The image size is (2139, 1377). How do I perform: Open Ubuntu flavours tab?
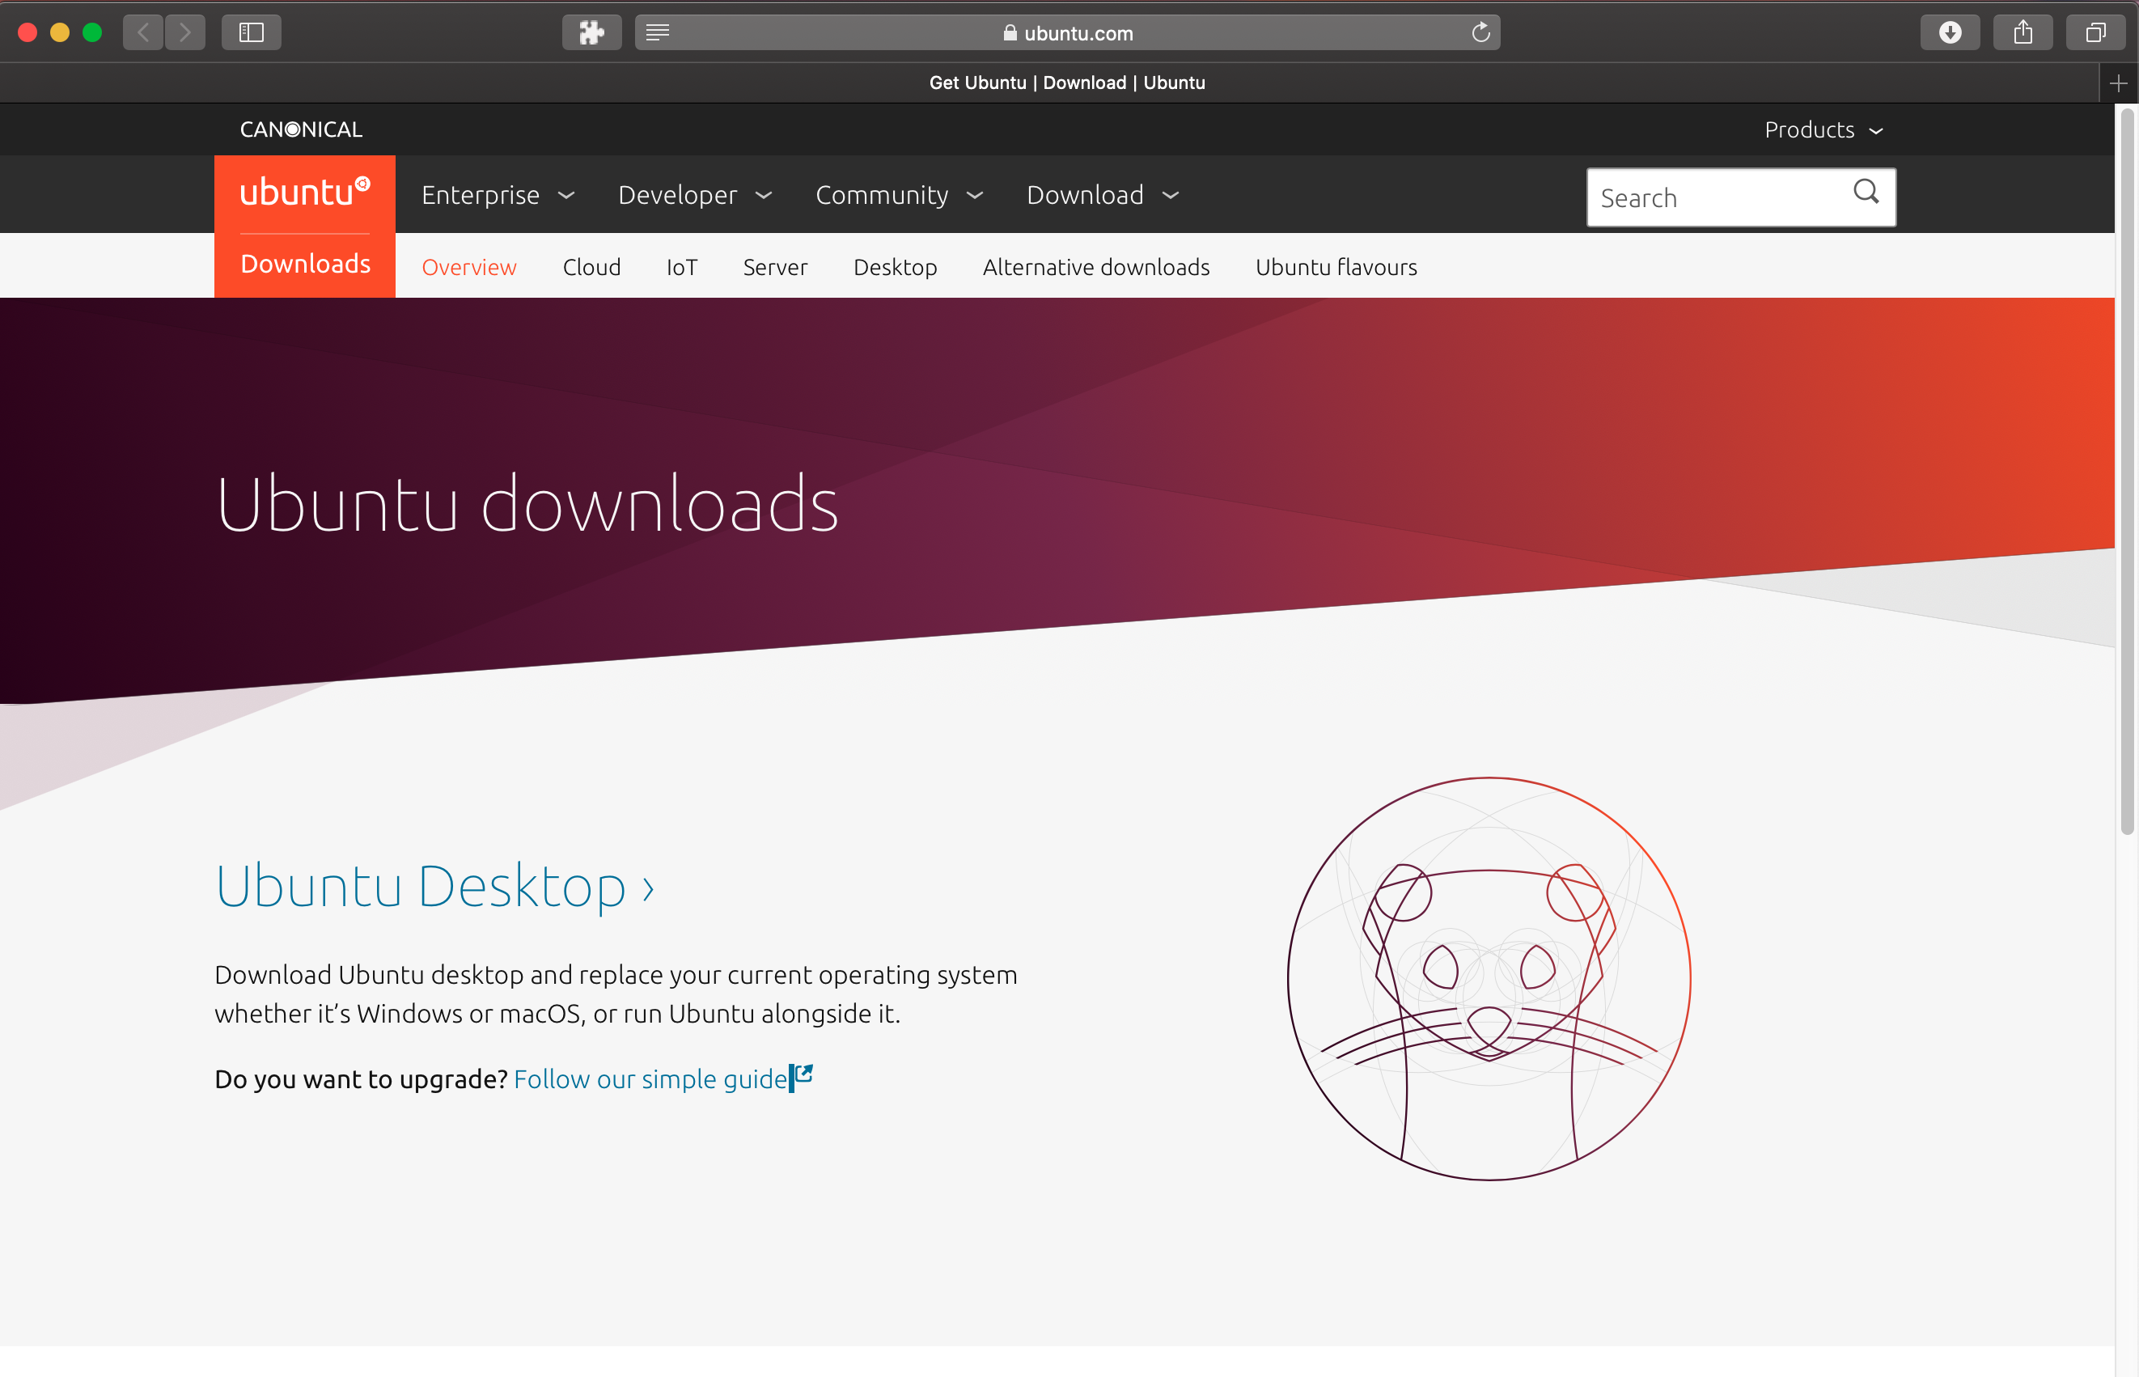point(1336,267)
